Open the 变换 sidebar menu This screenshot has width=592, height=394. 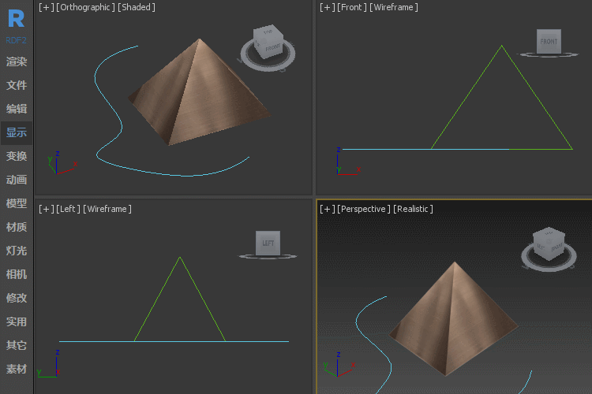click(17, 156)
